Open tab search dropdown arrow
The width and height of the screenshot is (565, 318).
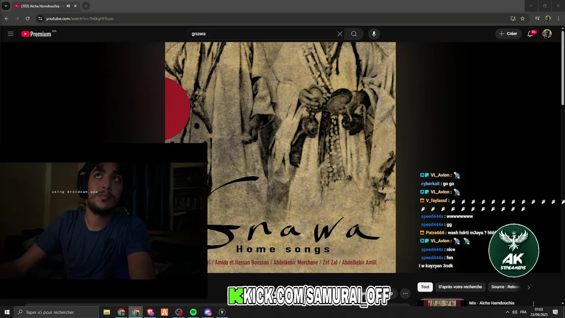[x=6, y=6]
